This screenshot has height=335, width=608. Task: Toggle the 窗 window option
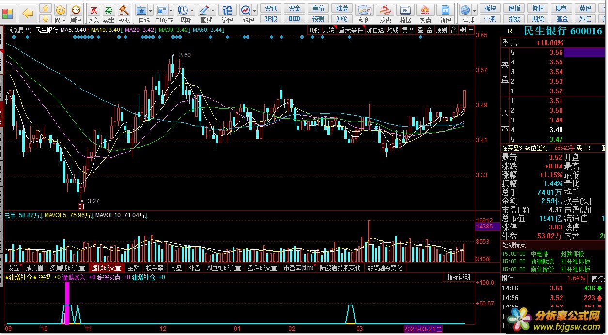click(429, 30)
